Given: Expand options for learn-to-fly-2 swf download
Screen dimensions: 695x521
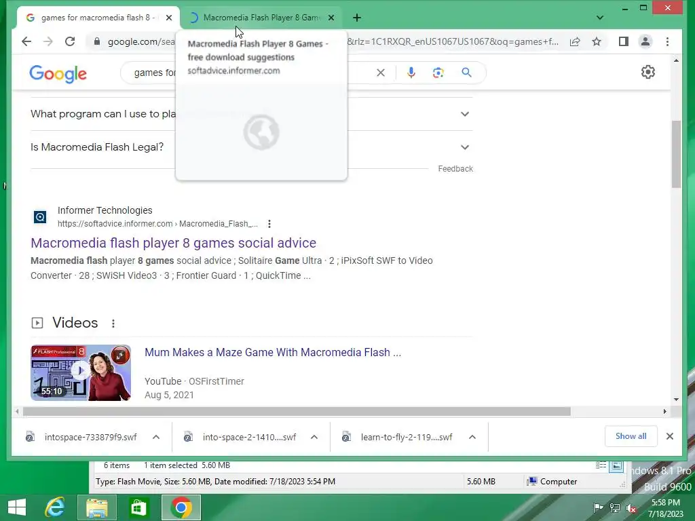Looking at the screenshot, I should tap(472, 438).
